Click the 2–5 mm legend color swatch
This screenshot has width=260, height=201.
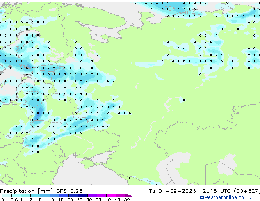[x=35, y=196]
